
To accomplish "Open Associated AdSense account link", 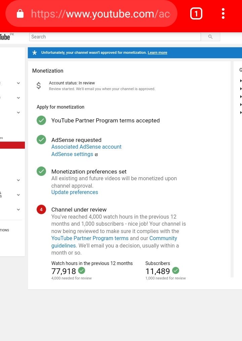I will pos(86,147).
